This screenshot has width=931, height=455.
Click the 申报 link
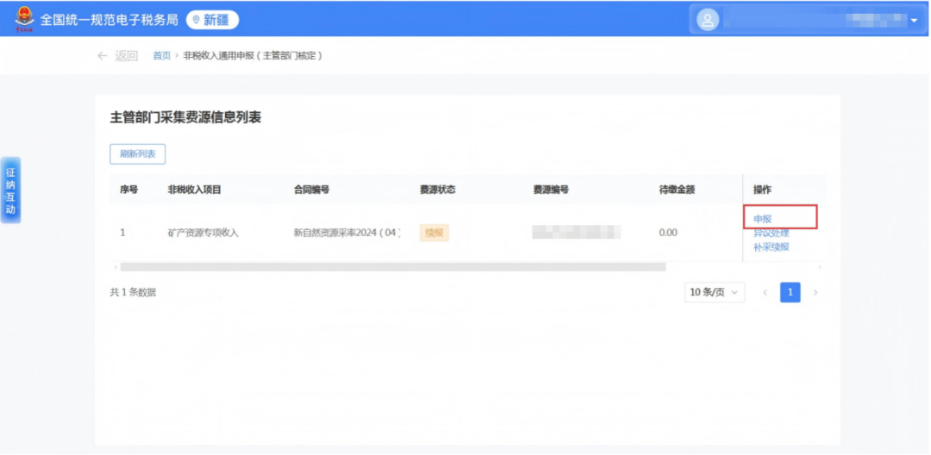coord(762,219)
